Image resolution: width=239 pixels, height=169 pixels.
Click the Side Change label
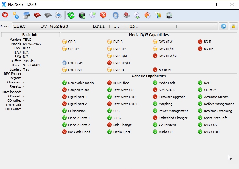click(x=122, y=125)
